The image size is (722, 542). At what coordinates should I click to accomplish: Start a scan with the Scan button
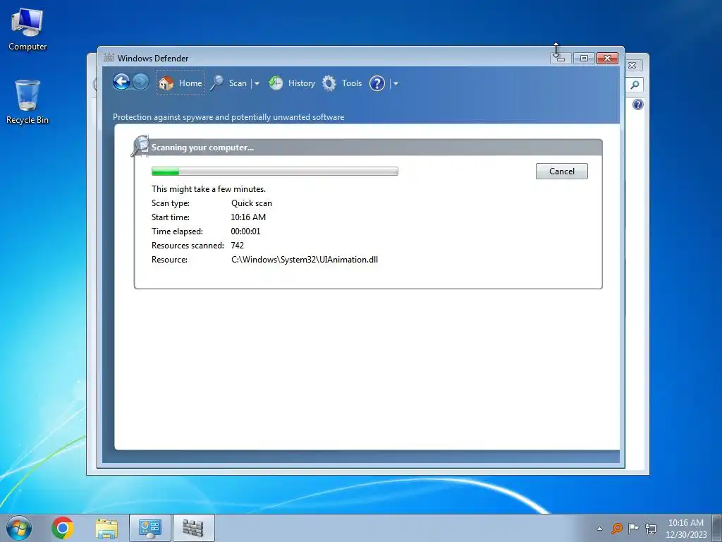coord(229,83)
